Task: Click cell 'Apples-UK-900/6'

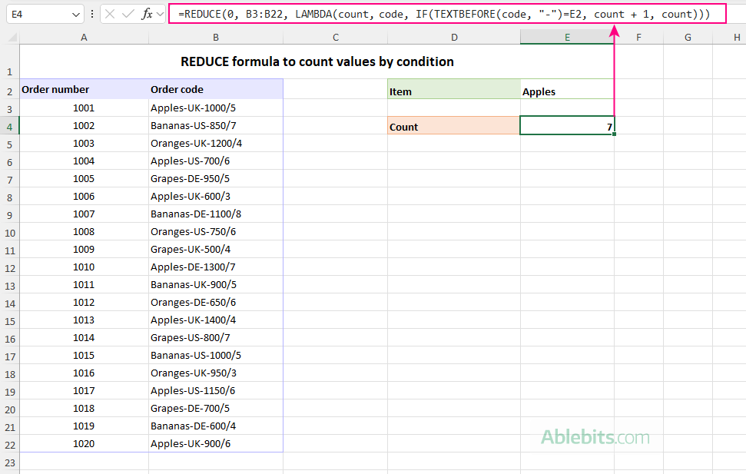Action: 216,443
